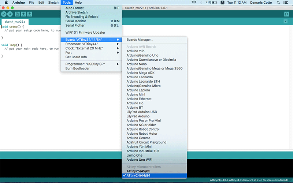Open the Notification Center icon
The width and height of the screenshot is (293, 183).
pos(286,3)
